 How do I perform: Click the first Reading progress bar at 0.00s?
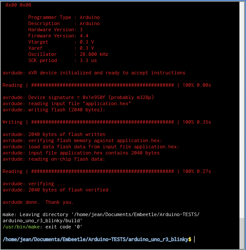(107, 85)
